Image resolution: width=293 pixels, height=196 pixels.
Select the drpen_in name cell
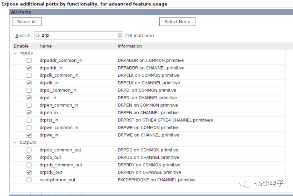pos(76,113)
